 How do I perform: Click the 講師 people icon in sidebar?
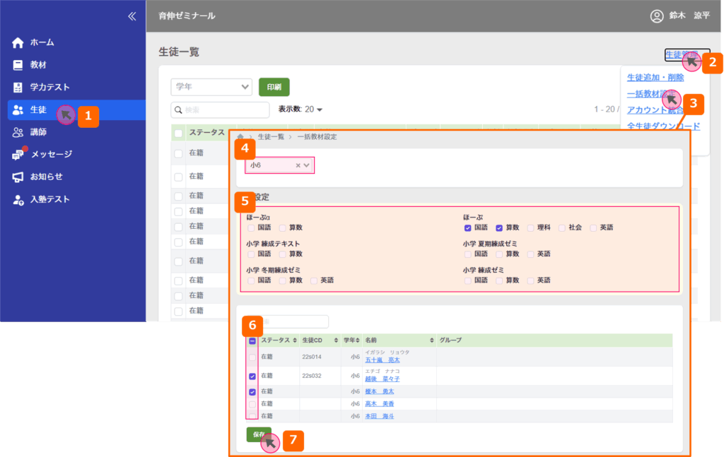[18, 132]
